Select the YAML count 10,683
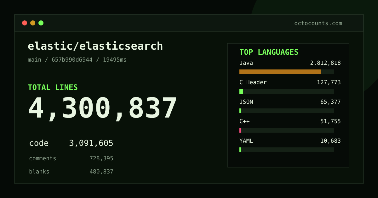 (x=330, y=141)
